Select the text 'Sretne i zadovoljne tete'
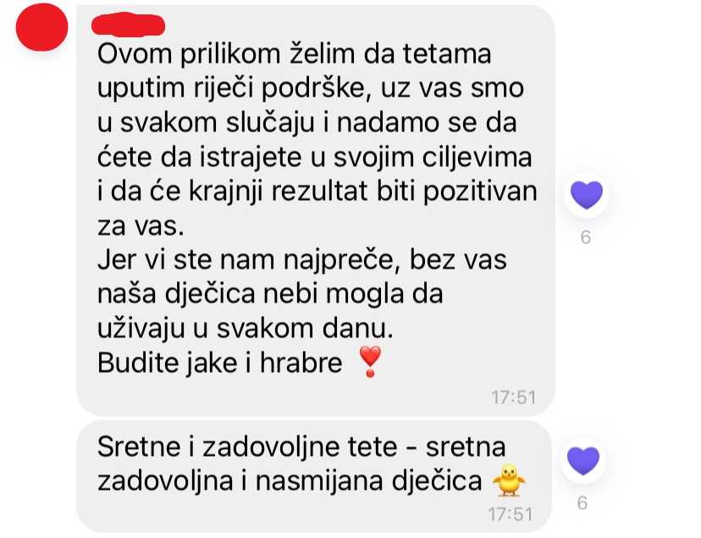 tap(247, 446)
